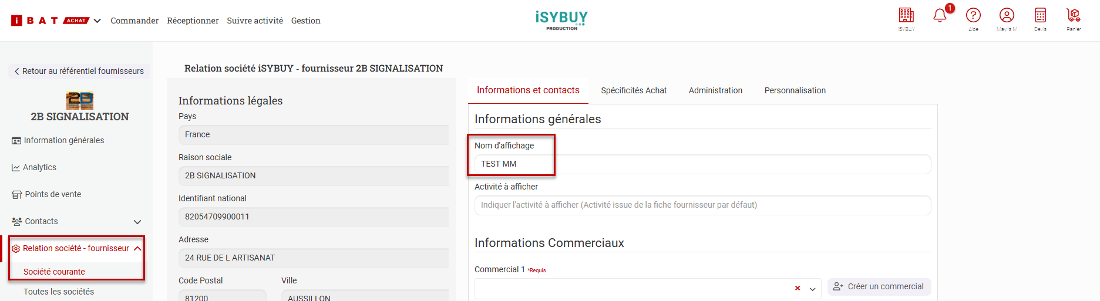Expand Commercial 1 dropdown arrow
The height and width of the screenshot is (301, 1100).
(812, 289)
